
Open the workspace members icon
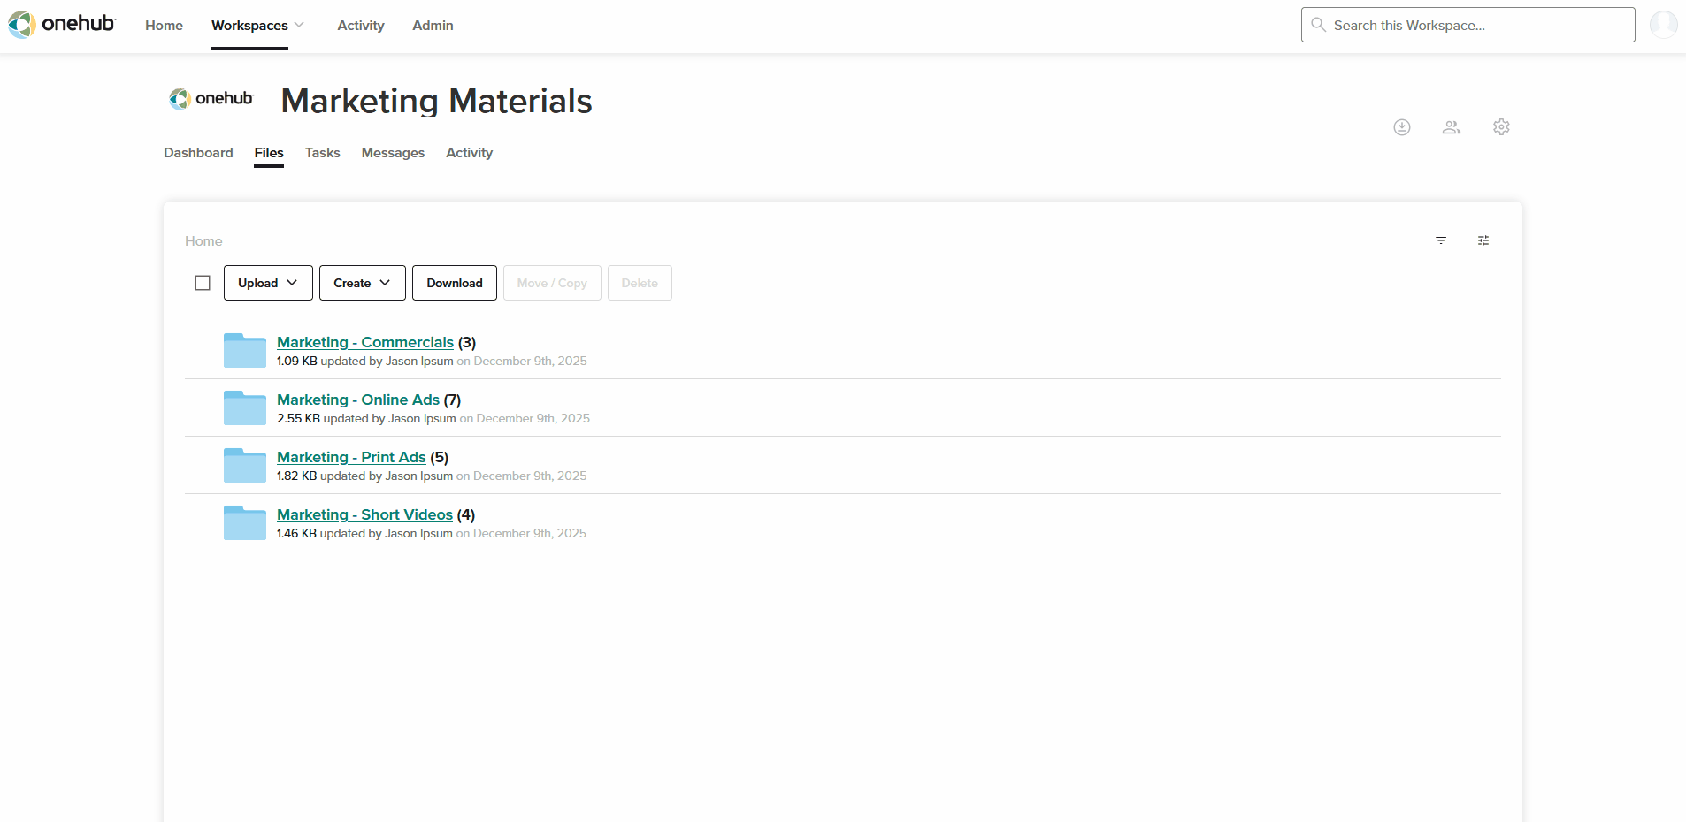coord(1452,127)
